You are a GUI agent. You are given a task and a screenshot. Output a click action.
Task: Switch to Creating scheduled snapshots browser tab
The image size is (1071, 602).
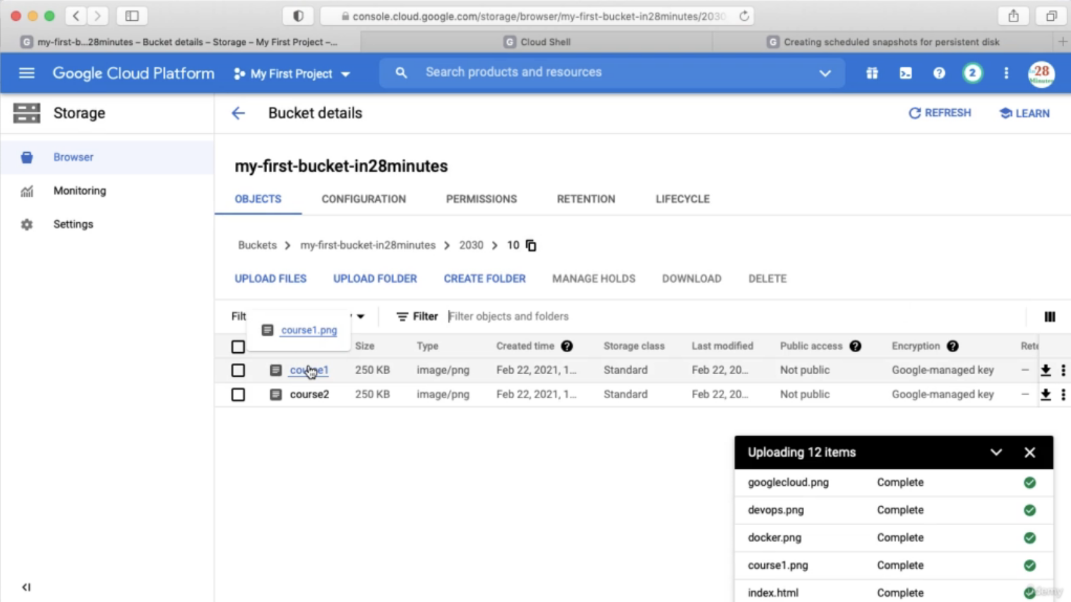tap(883, 42)
